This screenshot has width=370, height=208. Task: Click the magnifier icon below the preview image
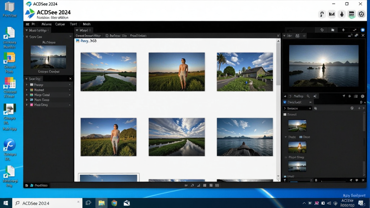point(308,96)
